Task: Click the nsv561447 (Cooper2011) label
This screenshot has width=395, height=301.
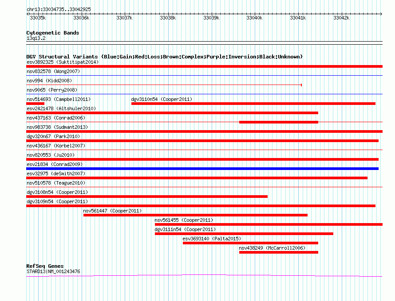Action: tap(112, 211)
